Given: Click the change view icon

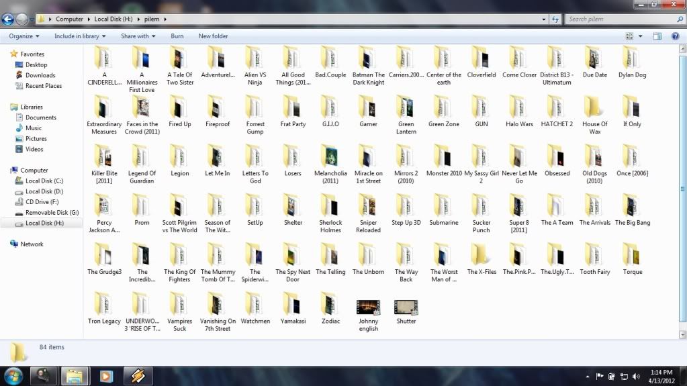Looking at the screenshot, I should coord(630,36).
